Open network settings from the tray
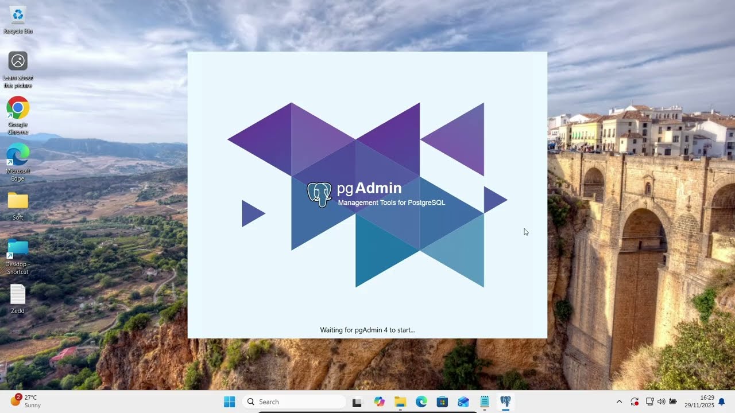Screen dimensions: 735x413 [x=650, y=402]
